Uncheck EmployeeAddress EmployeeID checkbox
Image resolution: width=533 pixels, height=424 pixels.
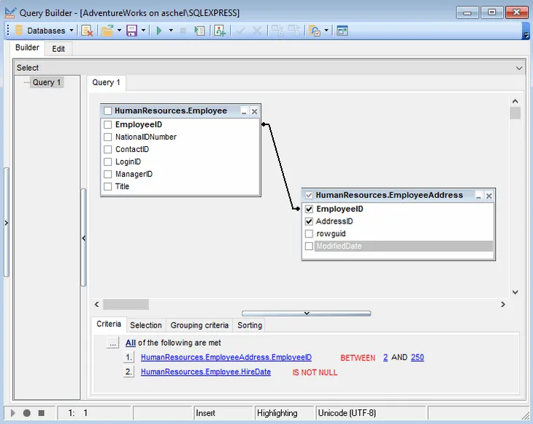pos(309,209)
